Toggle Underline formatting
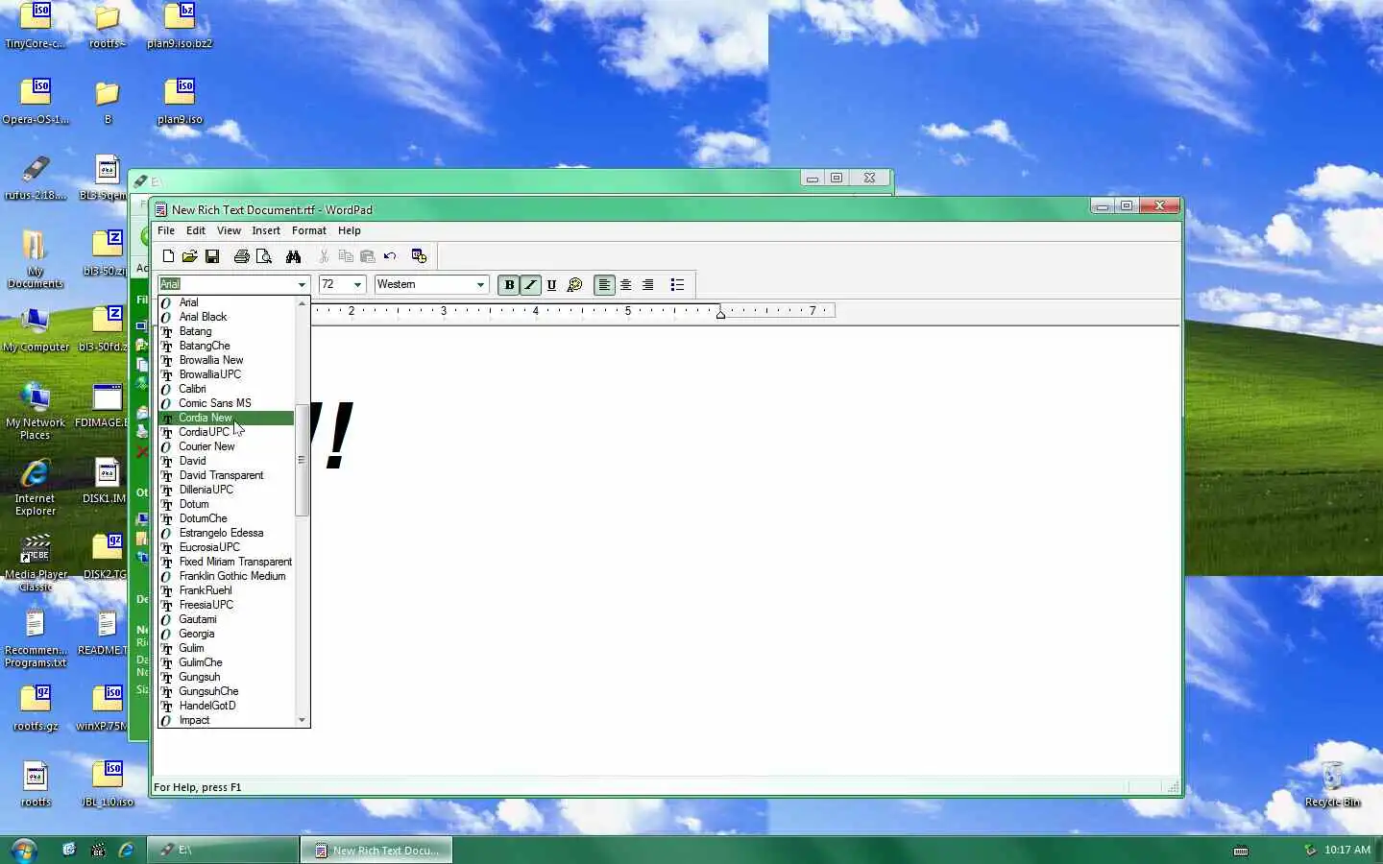The width and height of the screenshot is (1383, 864). tap(551, 285)
